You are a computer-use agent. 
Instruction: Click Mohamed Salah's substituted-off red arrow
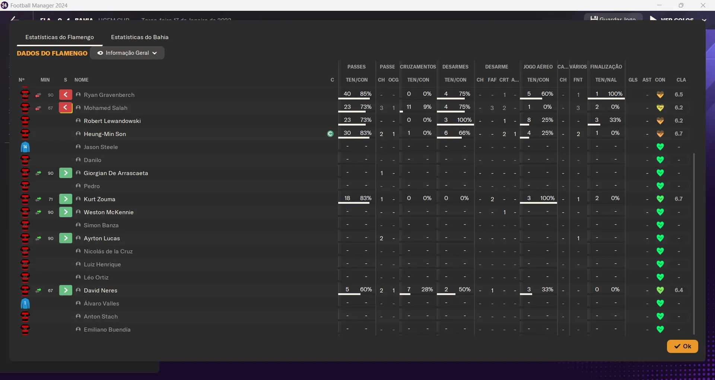point(66,108)
